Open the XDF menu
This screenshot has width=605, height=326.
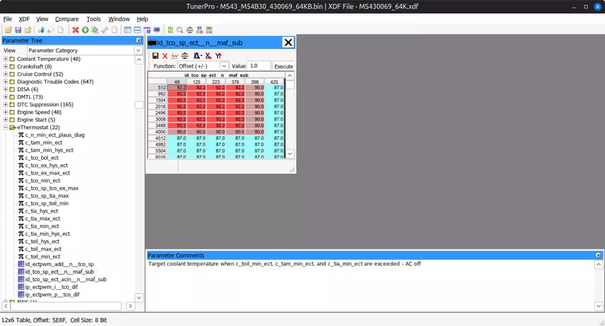24,19
